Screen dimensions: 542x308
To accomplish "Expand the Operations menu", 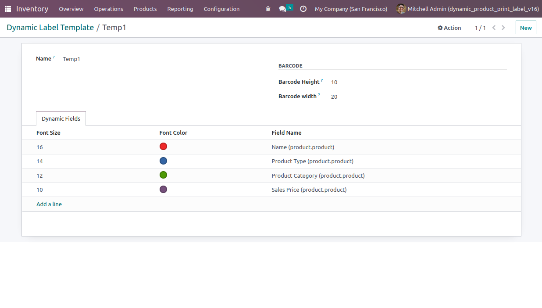I will [x=108, y=9].
